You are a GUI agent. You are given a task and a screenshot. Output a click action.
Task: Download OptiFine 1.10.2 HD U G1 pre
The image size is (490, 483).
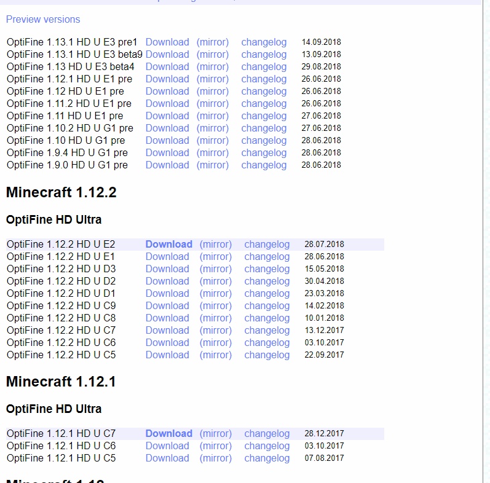(x=167, y=128)
